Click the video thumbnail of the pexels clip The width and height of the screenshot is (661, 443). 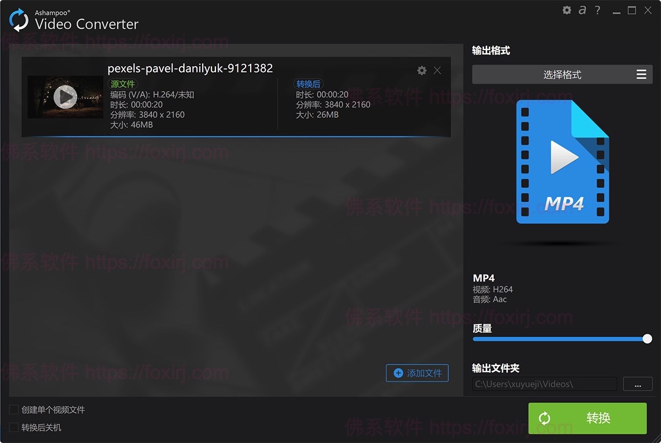point(64,96)
